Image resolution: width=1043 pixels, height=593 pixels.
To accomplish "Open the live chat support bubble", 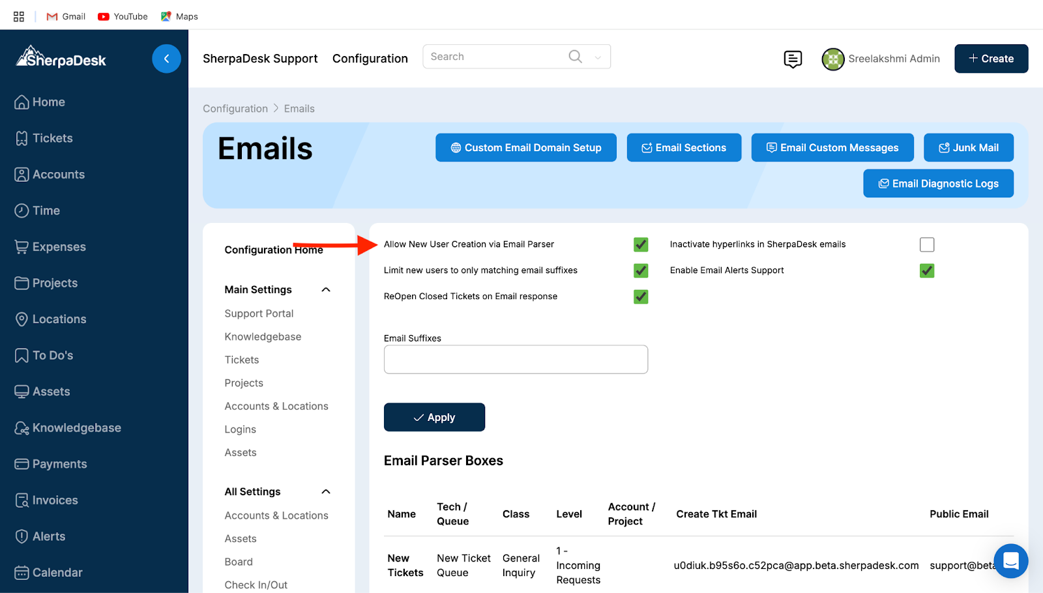I will [x=1010, y=560].
